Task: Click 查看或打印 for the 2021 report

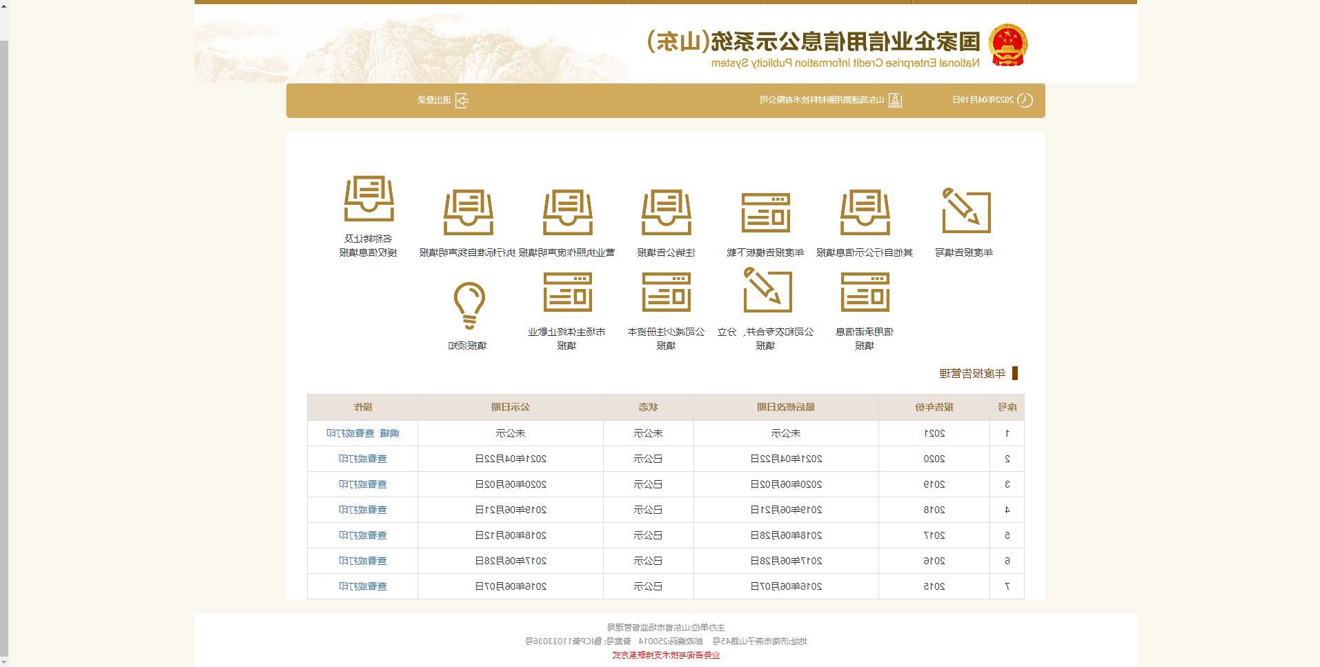Action: click(351, 433)
